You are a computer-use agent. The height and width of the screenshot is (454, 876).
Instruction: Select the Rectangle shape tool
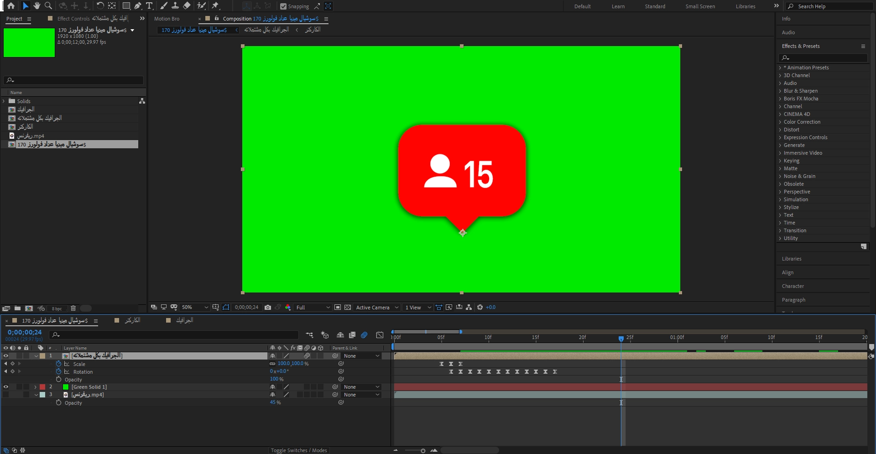tap(126, 6)
